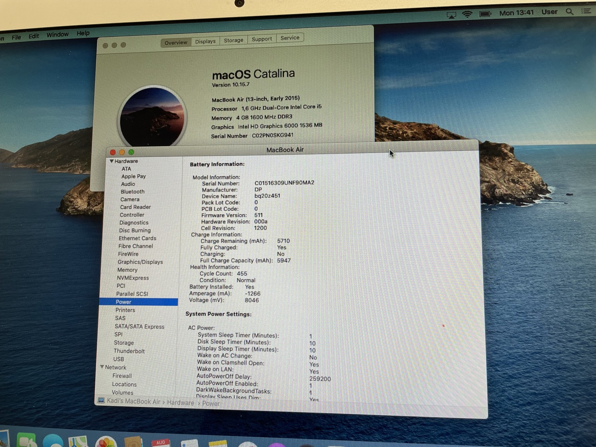Click the Version 10.15.7 text
Image resolution: width=596 pixels, height=447 pixels.
(230, 85)
